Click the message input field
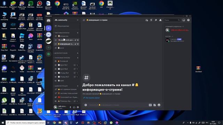This screenshot has height=125, width=223. coord(118,105)
